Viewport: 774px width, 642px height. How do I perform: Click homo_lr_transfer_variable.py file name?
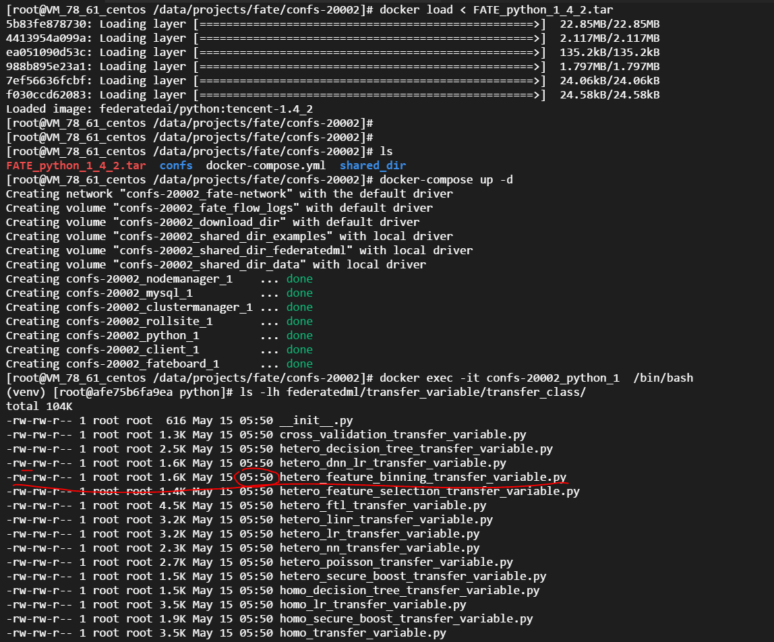[373, 604]
